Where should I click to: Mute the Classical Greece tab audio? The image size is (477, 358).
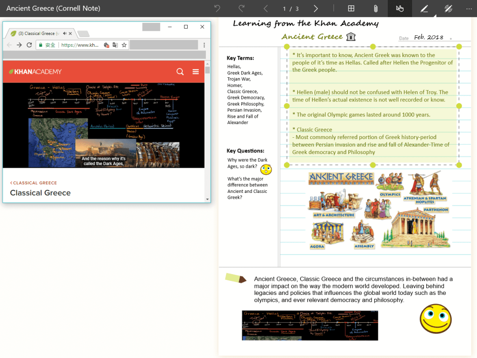[x=65, y=34]
